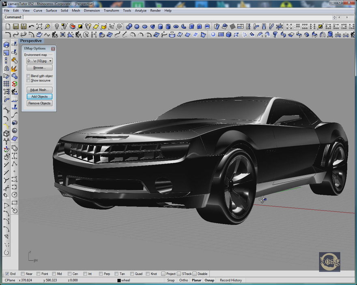Click Record History in status bar
Screen dimensions: 357x285
click(x=231, y=280)
